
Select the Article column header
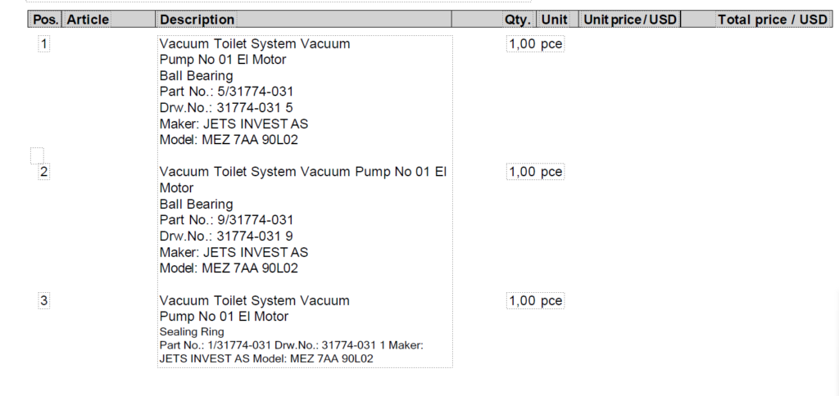pyautogui.click(x=88, y=20)
